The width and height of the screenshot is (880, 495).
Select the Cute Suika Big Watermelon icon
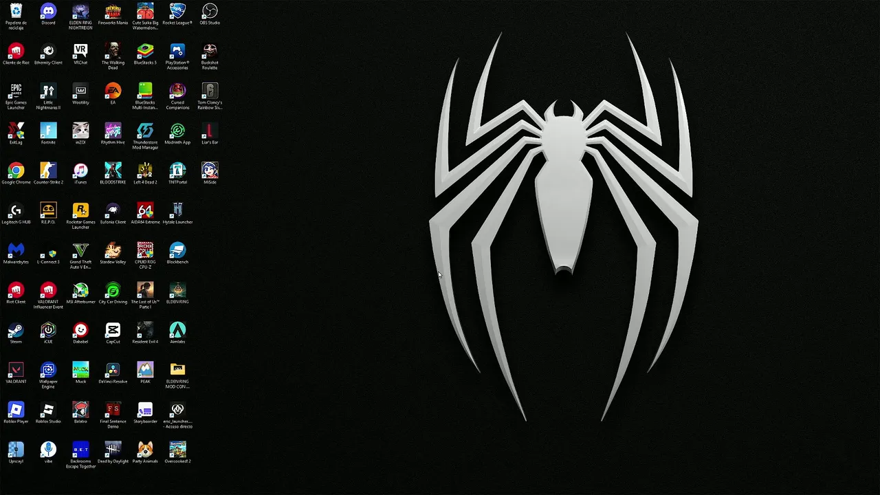(x=145, y=12)
